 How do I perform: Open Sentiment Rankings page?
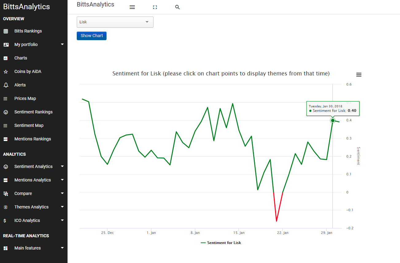(x=33, y=112)
